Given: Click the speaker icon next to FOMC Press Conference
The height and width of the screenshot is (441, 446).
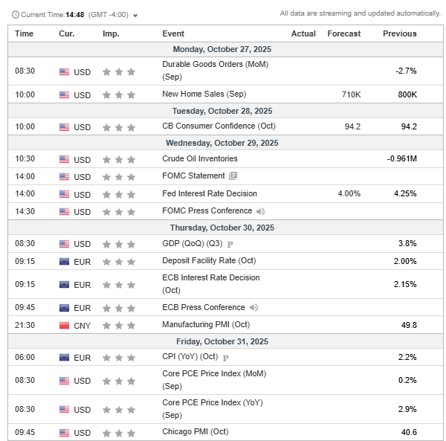Looking at the screenshot, I should (260, 211).
